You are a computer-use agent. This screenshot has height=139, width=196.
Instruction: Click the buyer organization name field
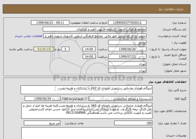(94, 29)
